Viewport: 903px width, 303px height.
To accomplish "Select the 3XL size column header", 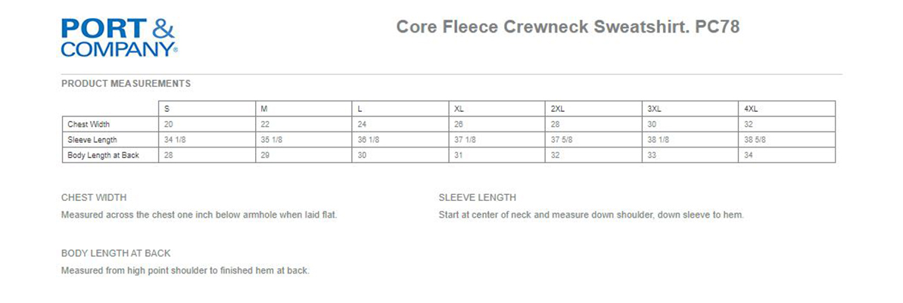I will [x=655, y=109].
